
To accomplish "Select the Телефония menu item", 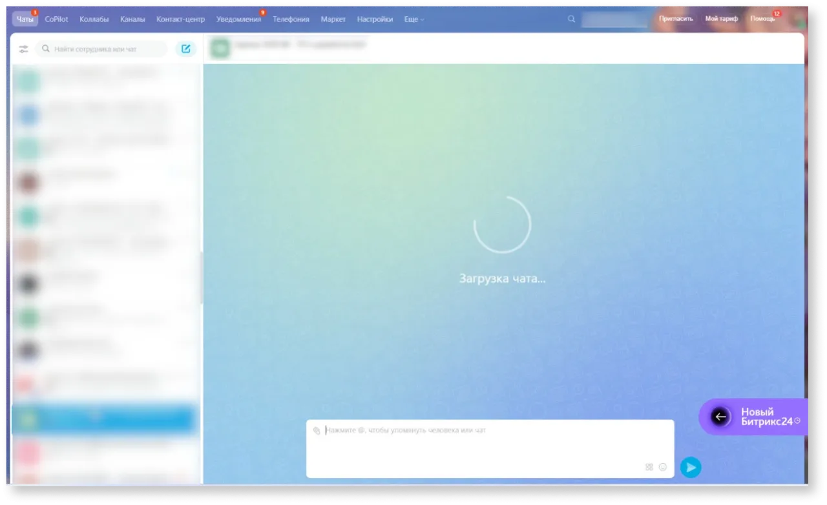I will 291,19.
